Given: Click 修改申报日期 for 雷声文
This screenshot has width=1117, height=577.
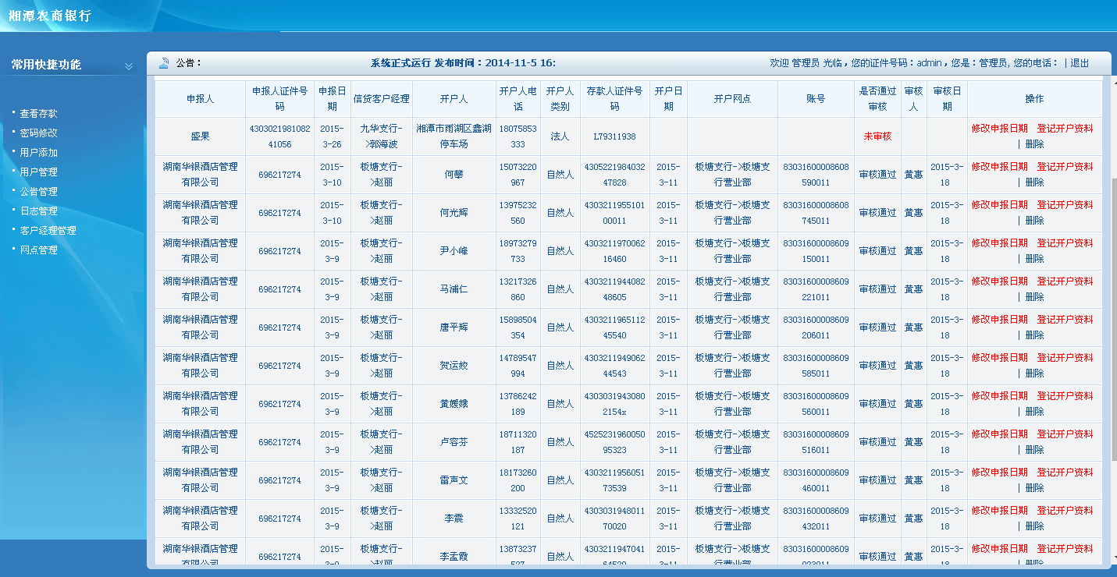Looking at the screenshot, I should pyautogui.click(x=1000, y=473).
